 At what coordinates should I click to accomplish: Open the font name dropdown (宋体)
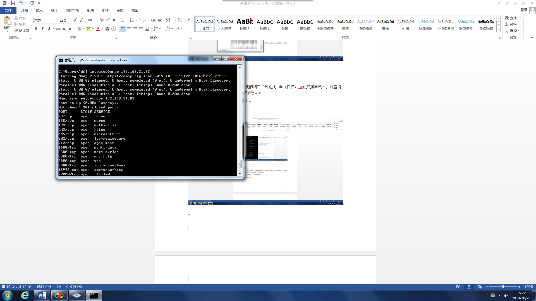[x=57, y=20]
